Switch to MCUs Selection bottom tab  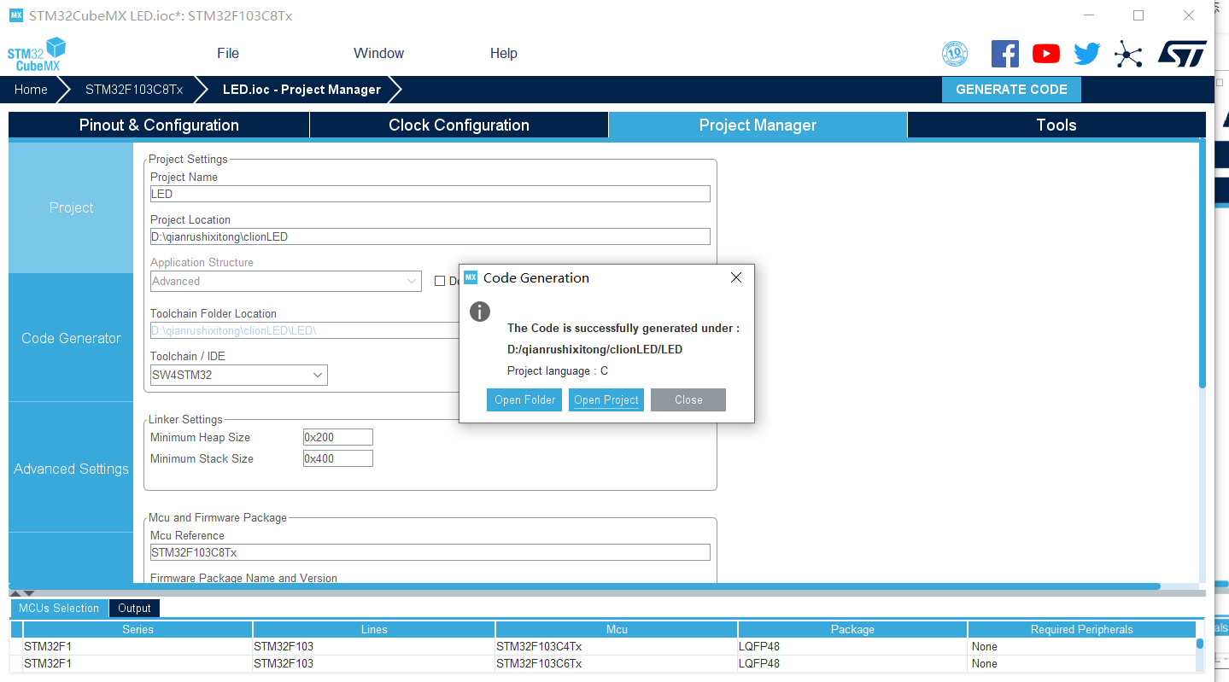click(x=59, y=608)
